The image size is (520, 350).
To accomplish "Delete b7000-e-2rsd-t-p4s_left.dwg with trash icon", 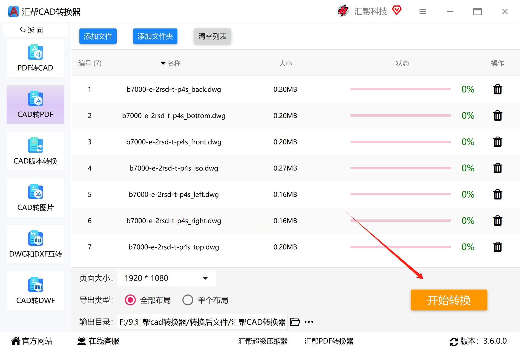I will coord(497,194).
